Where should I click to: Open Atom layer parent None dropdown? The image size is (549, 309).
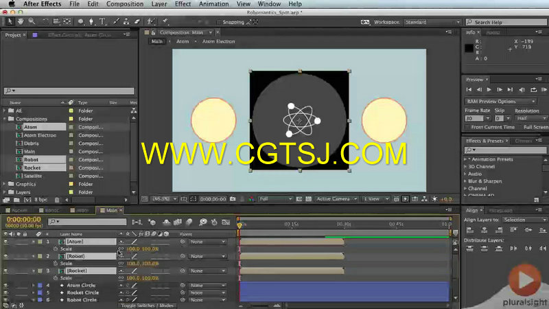pyautogui.click(x=207, y=242)
